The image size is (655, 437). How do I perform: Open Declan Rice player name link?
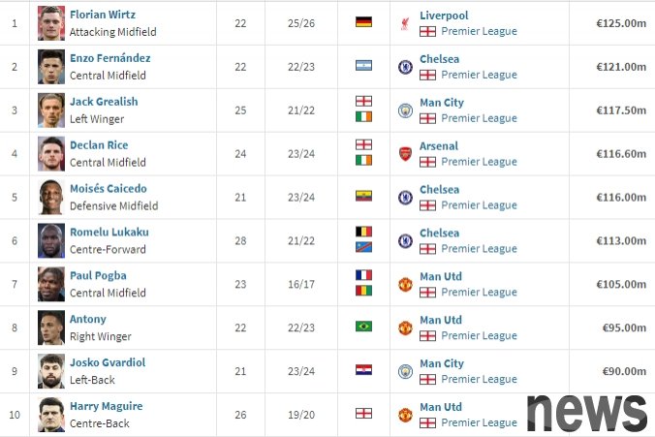(x=99, y=145)
